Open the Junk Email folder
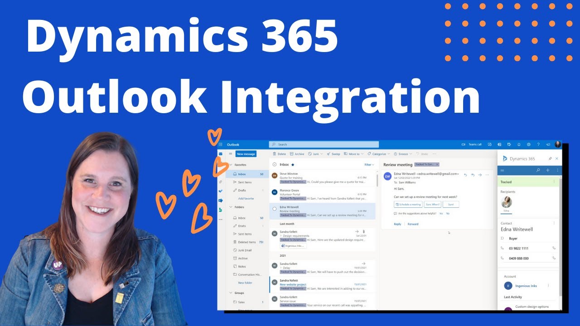This screenshot has width=580, height=326. [x=248, y=250]
